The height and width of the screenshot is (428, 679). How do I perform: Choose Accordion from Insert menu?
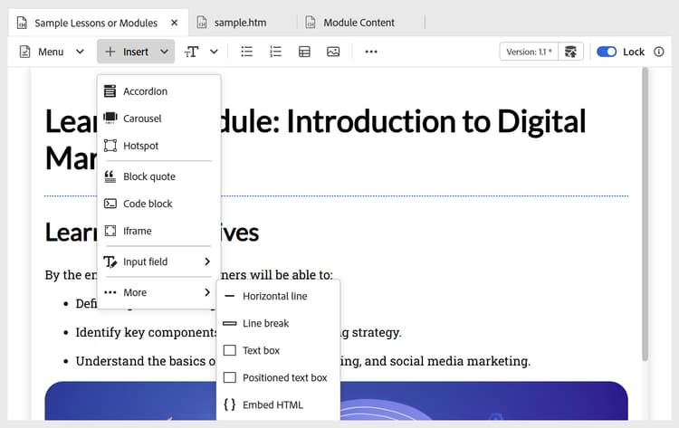click(159, 91)
